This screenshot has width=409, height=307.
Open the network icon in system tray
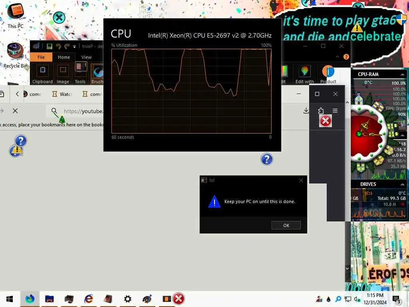(x=348, y=299)
